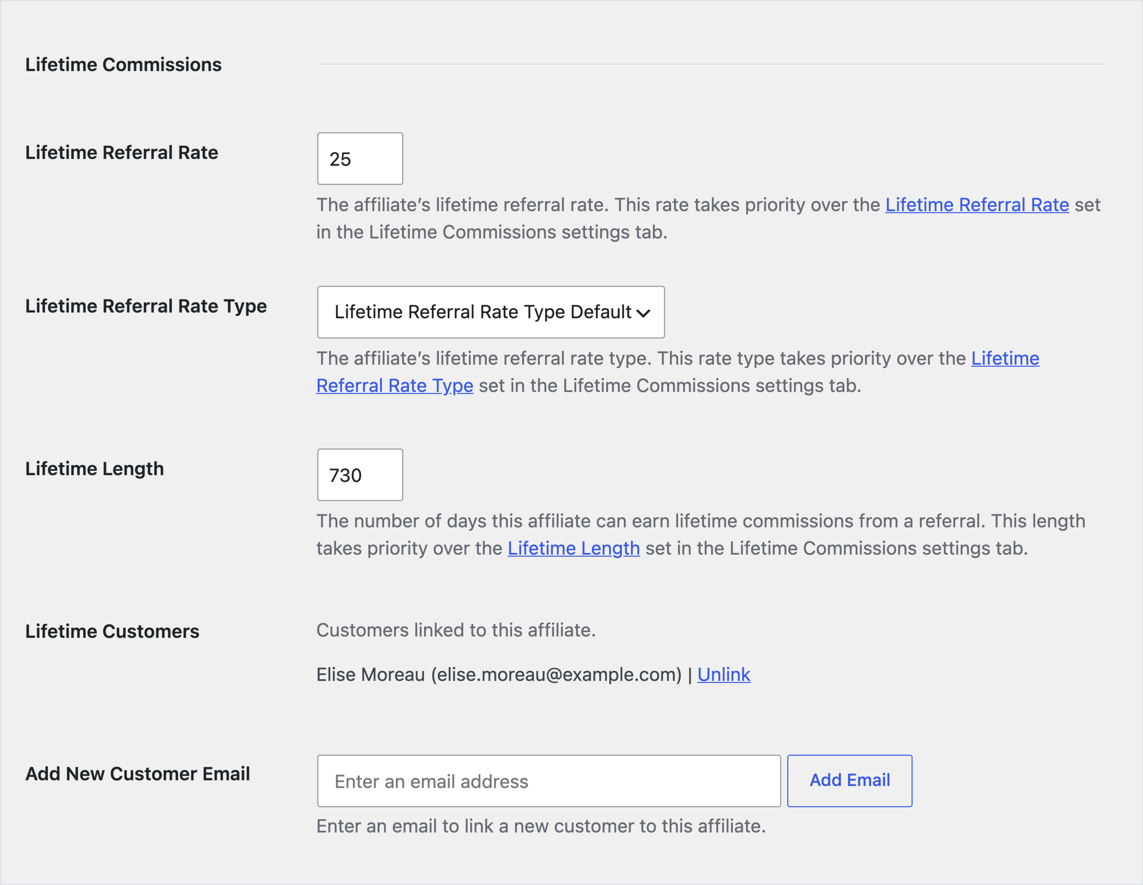Select the text Customers linked to this affiliate
Viewport: 1143px width, 885px height.
pyautogui.click(x=456, y=630)
